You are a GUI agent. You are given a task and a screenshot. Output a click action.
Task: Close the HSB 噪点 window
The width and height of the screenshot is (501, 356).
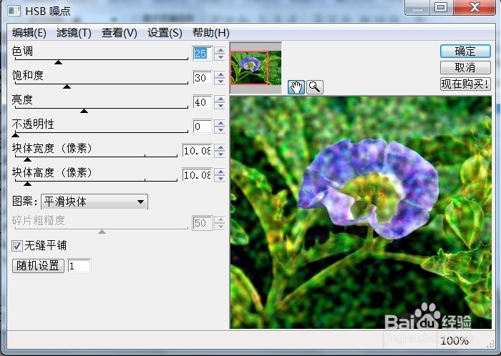475,7
